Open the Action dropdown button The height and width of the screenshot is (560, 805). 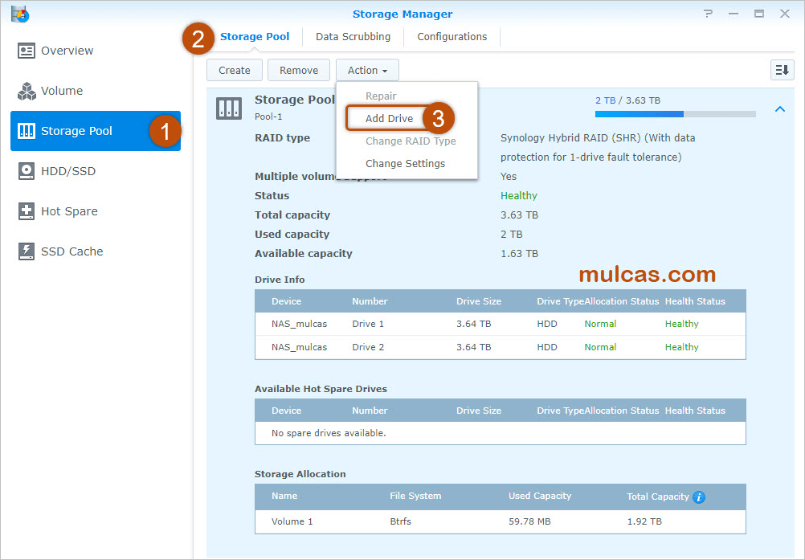pyautogui.click(x=367, y=71)
